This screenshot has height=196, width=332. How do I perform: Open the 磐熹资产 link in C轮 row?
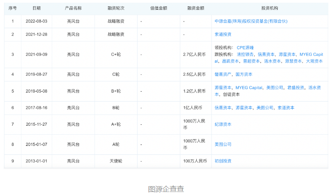223,74
